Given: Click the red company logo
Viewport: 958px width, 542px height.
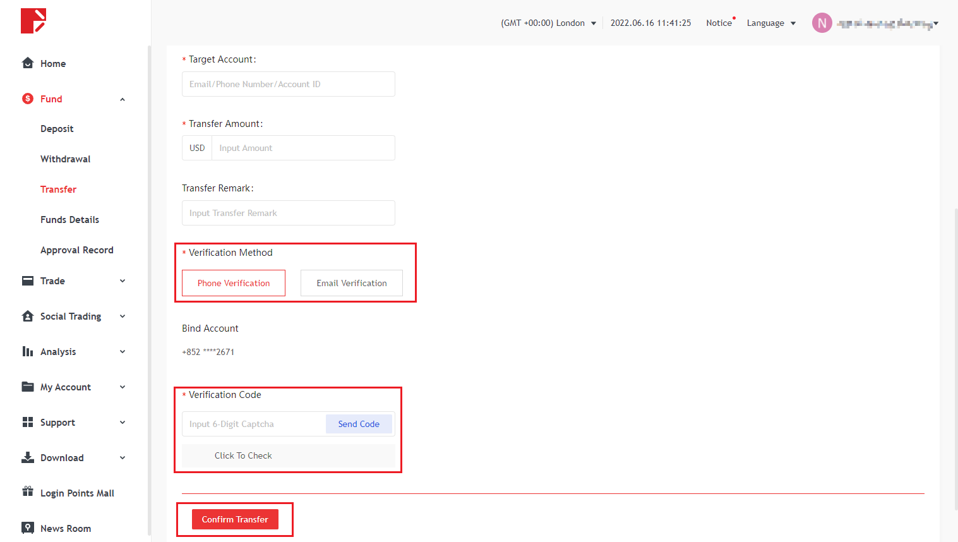Looking at the screenshot, I should (x=33, y=21).
